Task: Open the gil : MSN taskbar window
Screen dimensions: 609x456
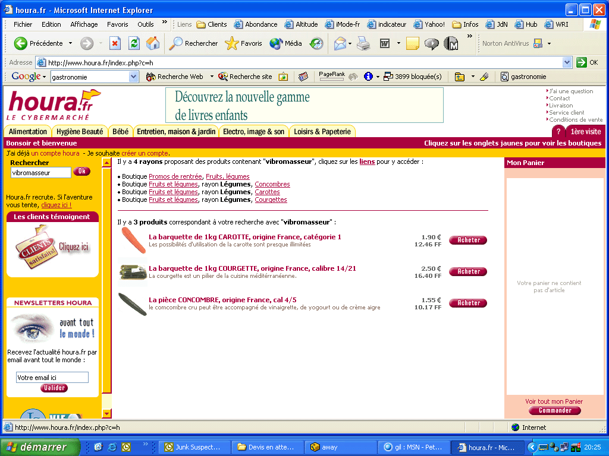Action: 414,447
